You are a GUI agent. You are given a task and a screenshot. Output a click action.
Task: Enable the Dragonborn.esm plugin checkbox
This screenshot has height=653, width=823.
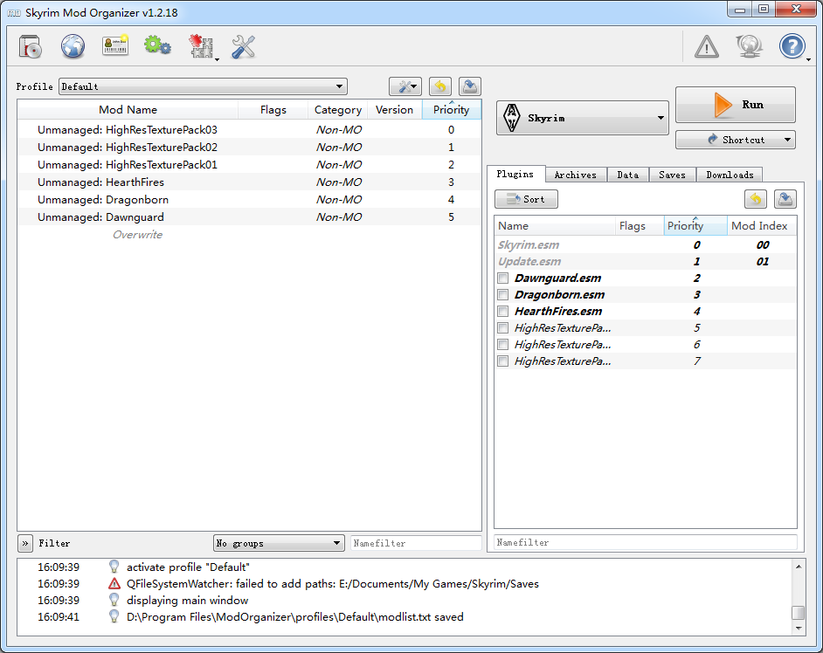click(503, 295)
